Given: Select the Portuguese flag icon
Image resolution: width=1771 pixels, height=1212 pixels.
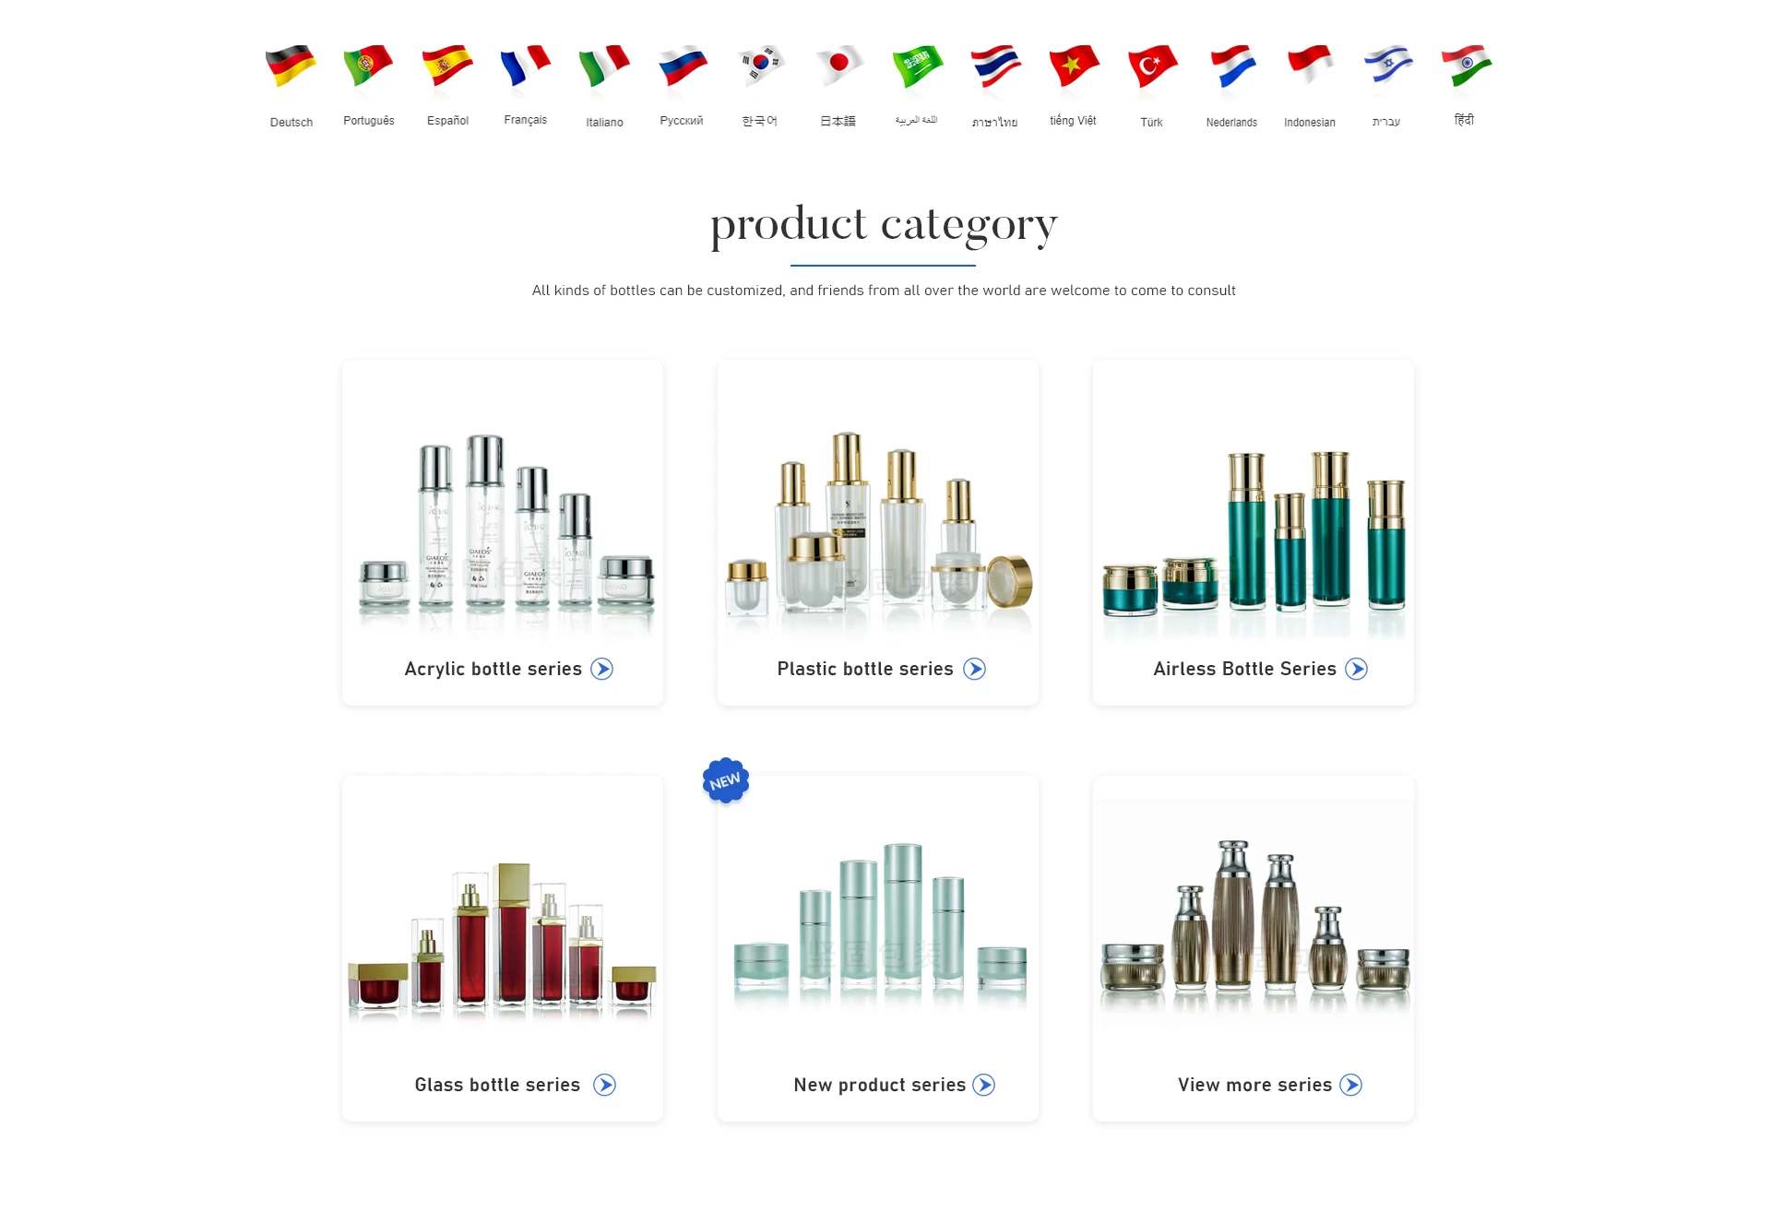Looking at the screenshot, I should (368, 66).
